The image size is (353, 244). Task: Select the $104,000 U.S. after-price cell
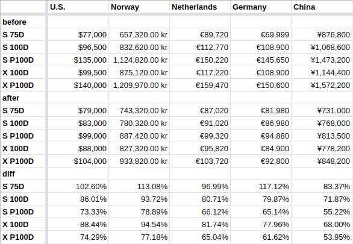point(78,161)
